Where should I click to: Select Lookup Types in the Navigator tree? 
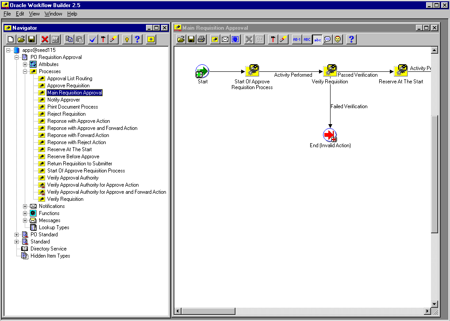coord(54,227)
